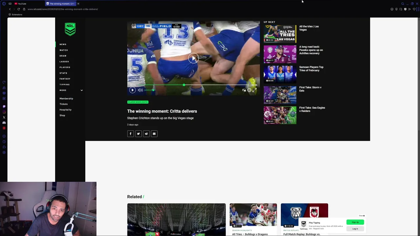Share the article on Reddit

coord(146,134)
